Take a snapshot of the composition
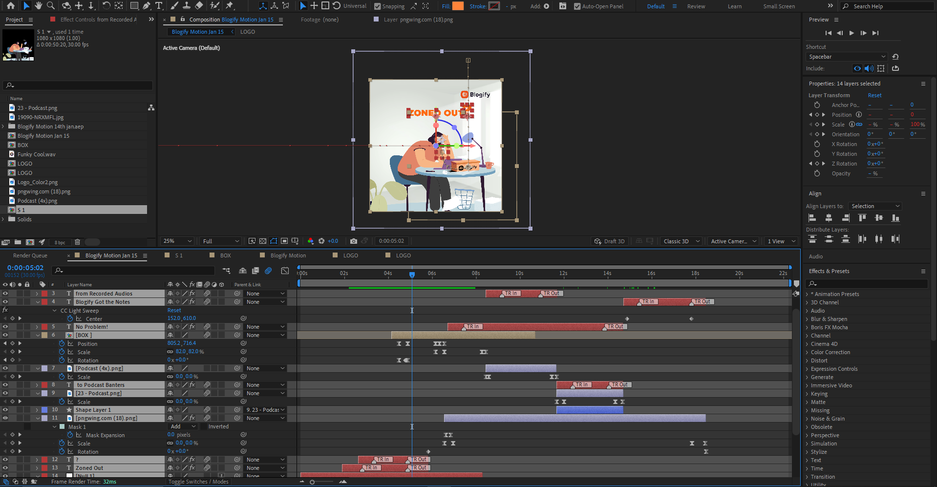937x487 pixels. [x=353, y=241]
